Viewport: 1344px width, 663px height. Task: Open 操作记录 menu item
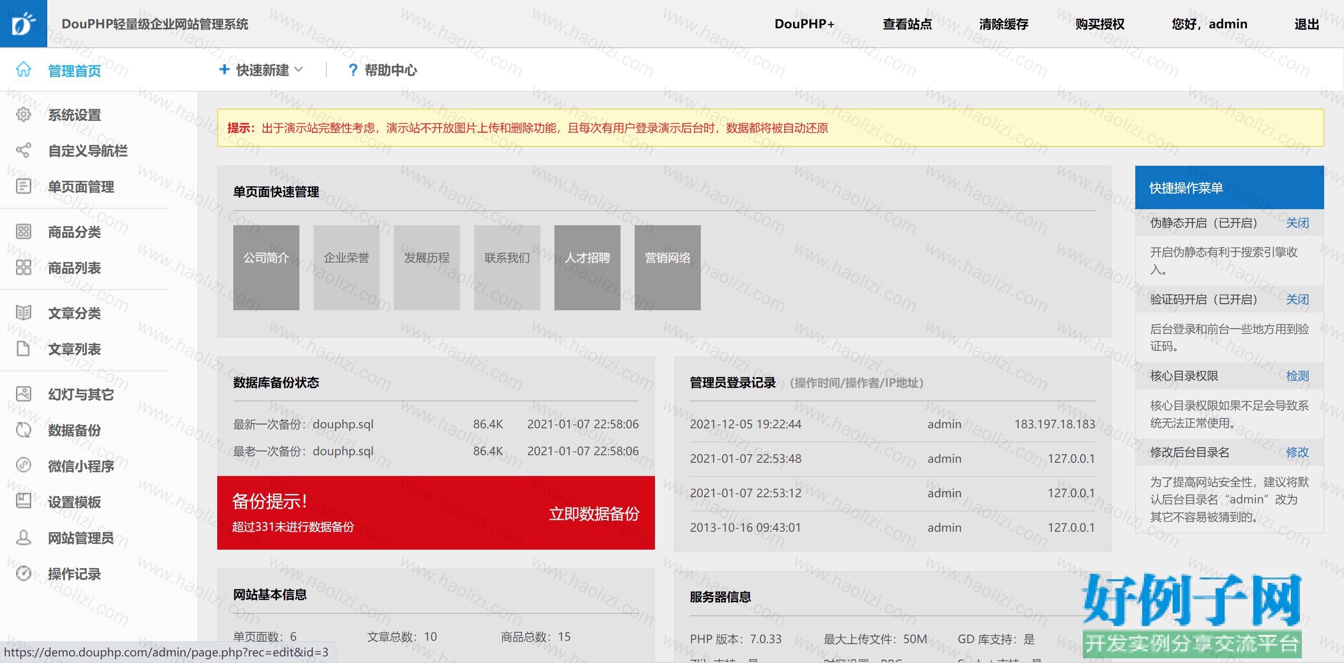[75, 574]
